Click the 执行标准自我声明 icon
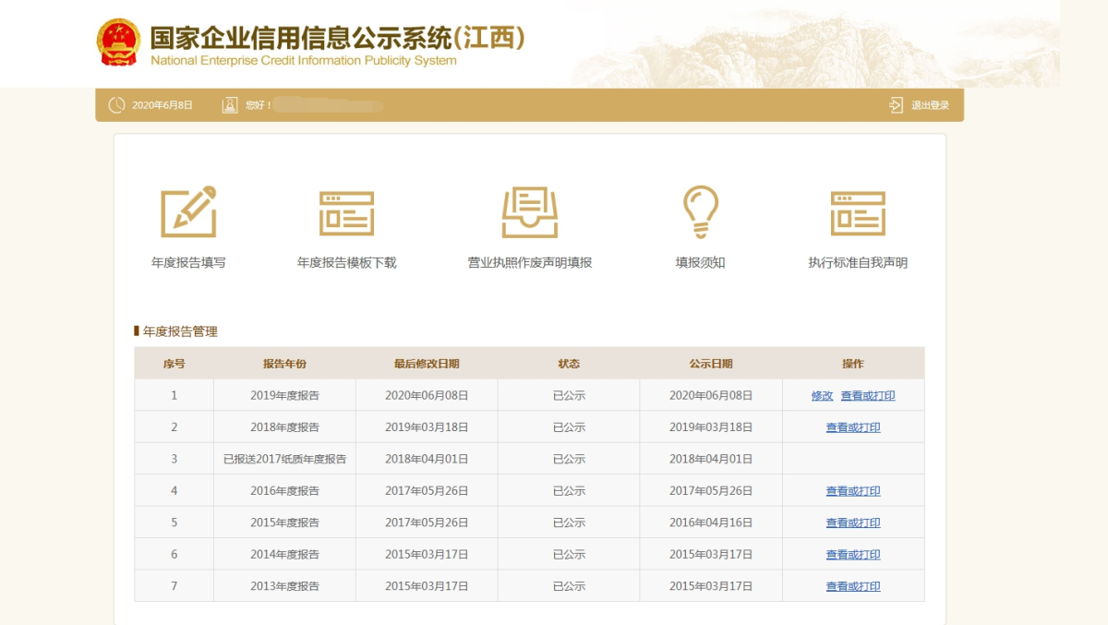 [857, 213]
